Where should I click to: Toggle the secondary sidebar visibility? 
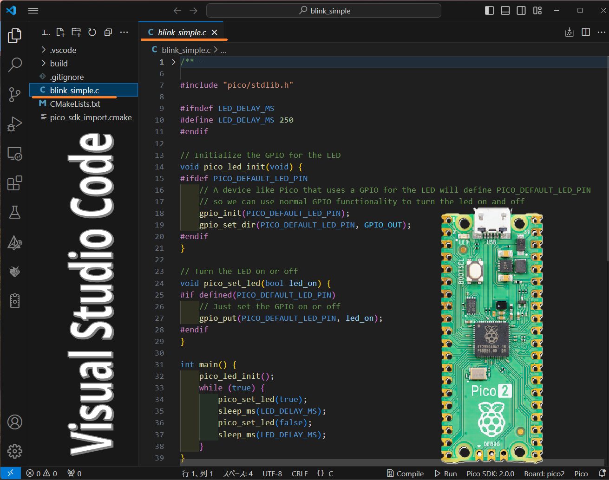521,11
